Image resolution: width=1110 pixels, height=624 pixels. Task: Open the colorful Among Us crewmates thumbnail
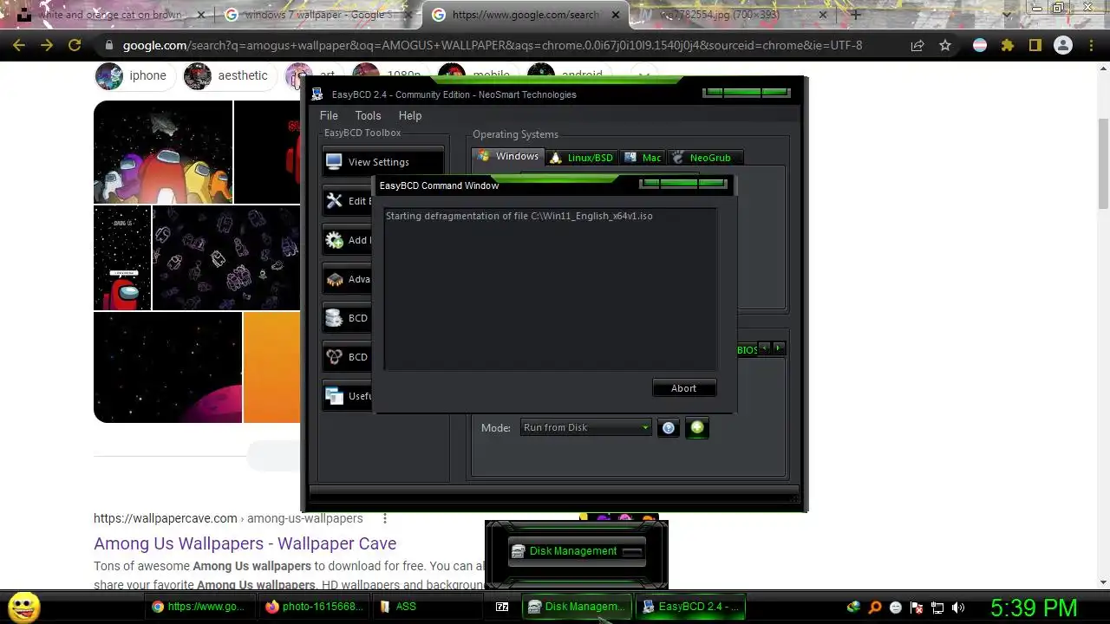click(163, 152)
